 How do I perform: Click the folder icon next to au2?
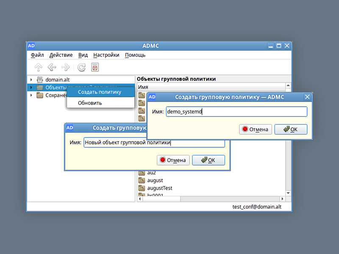pyautogui.click(x=142, y=173)
